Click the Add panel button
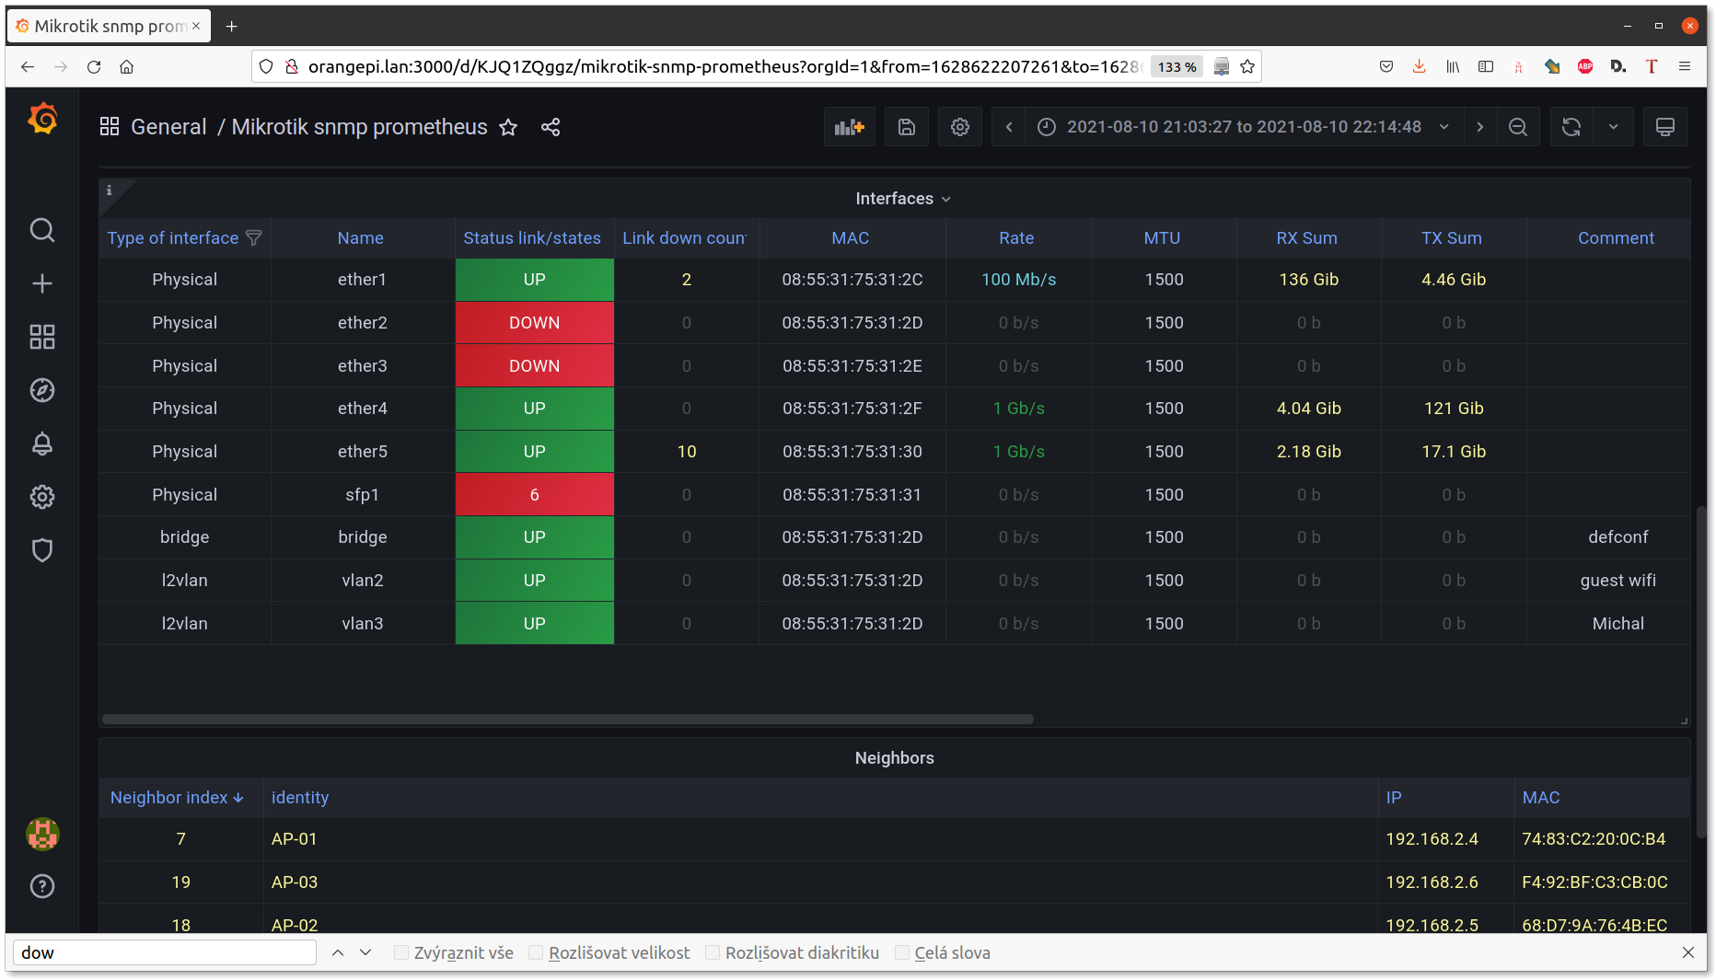Image resolution: width=1716 pixels, height=980 pixels. pyautogui.click(x=850, y=127)
